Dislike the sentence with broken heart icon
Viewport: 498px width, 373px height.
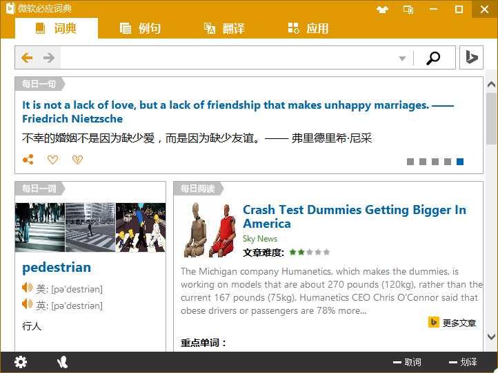[x=77, y=160]
